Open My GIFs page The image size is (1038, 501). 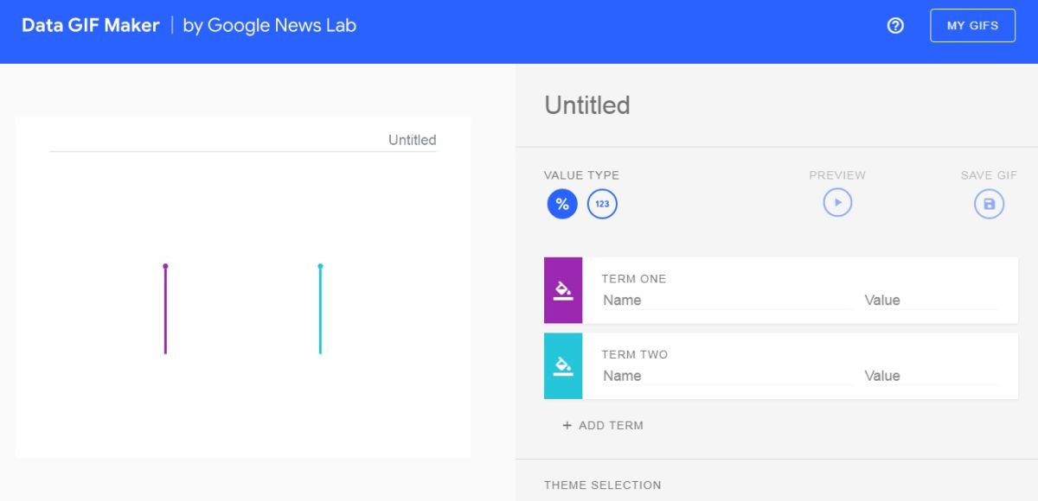point(972,26)
